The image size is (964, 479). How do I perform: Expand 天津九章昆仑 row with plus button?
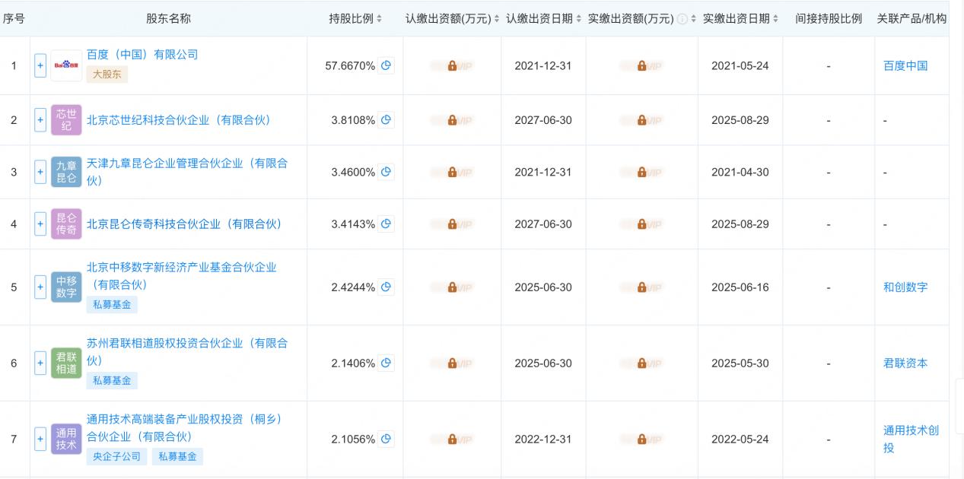40,172
